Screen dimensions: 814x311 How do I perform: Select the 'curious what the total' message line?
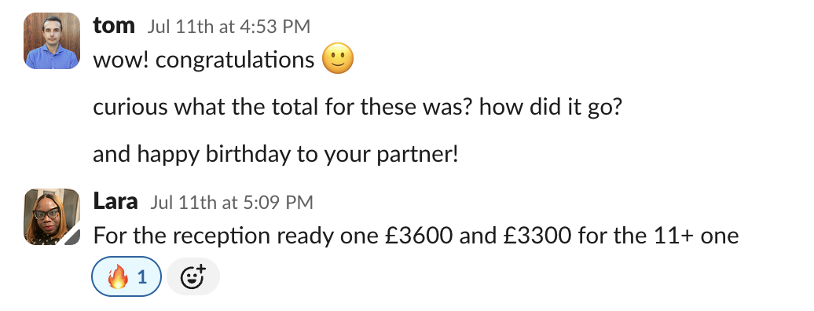click(x=357, y=108)
